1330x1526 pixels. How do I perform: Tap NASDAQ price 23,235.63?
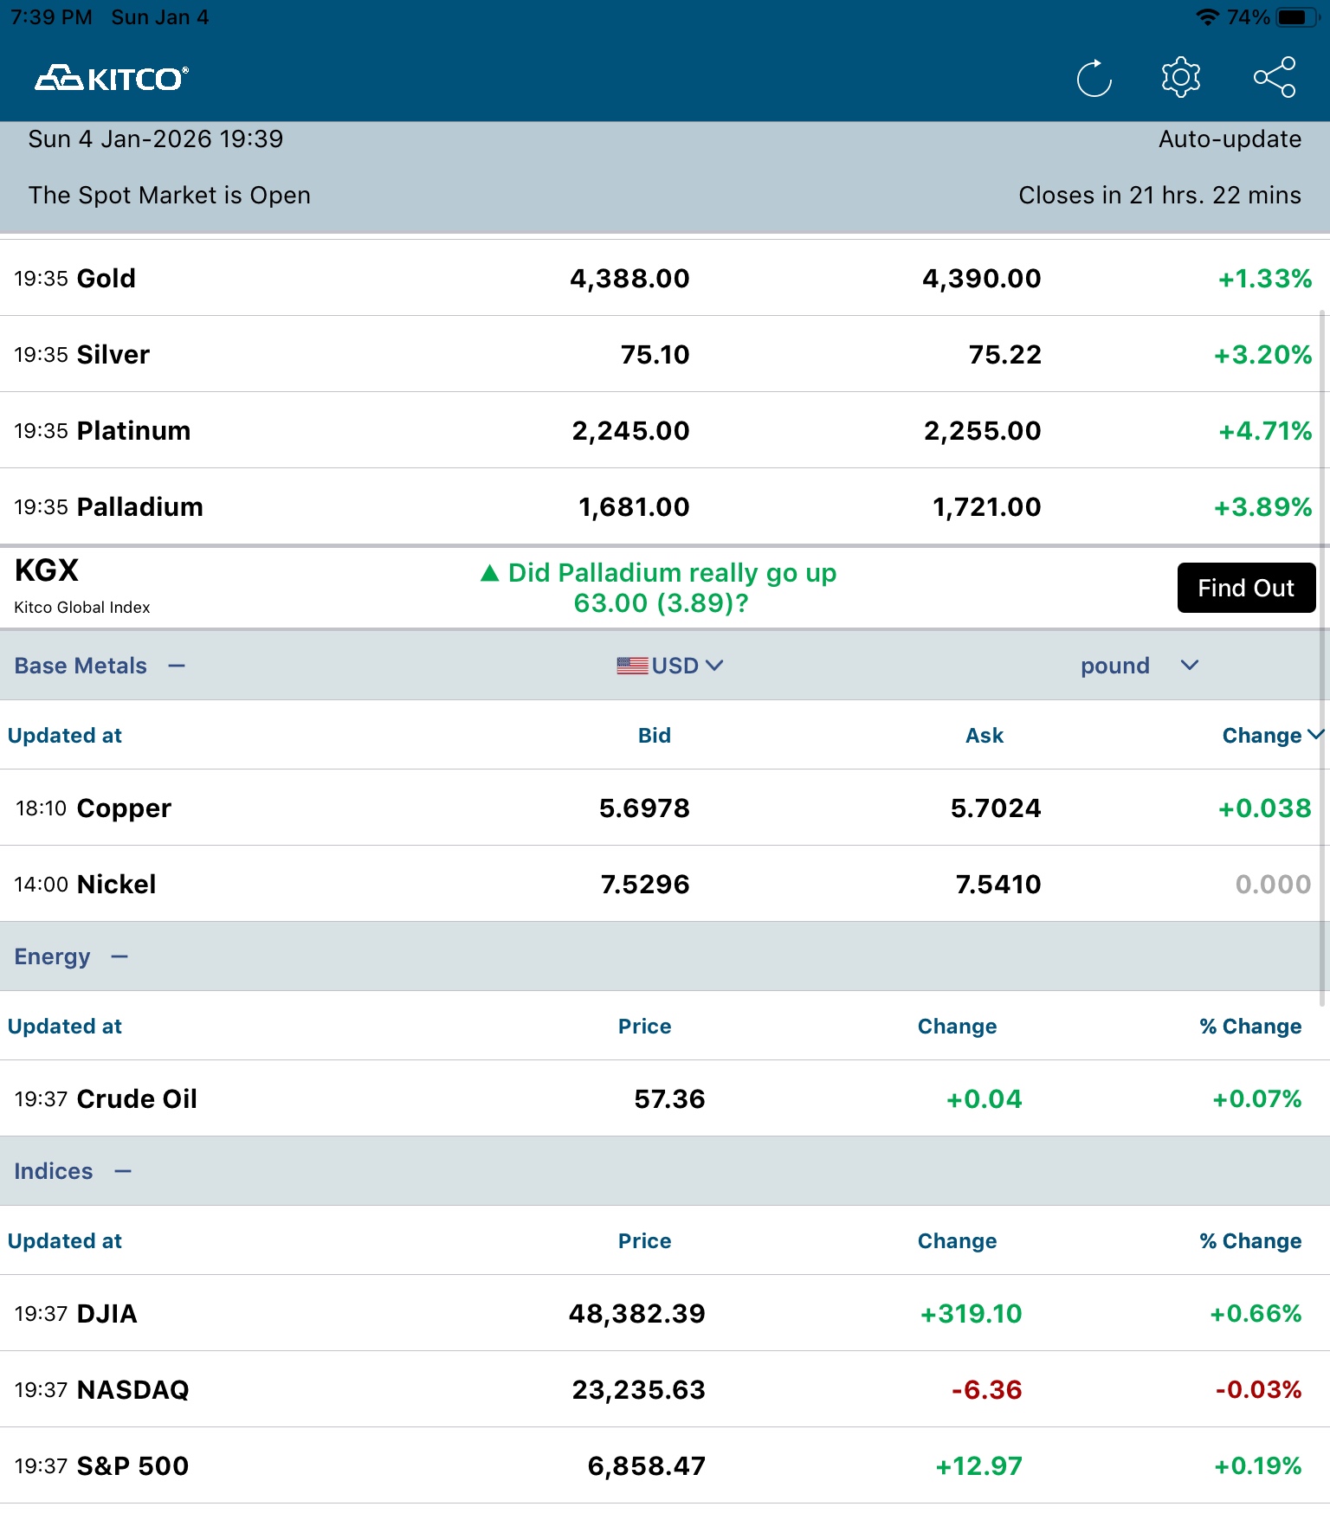[x=638, y=1390]
